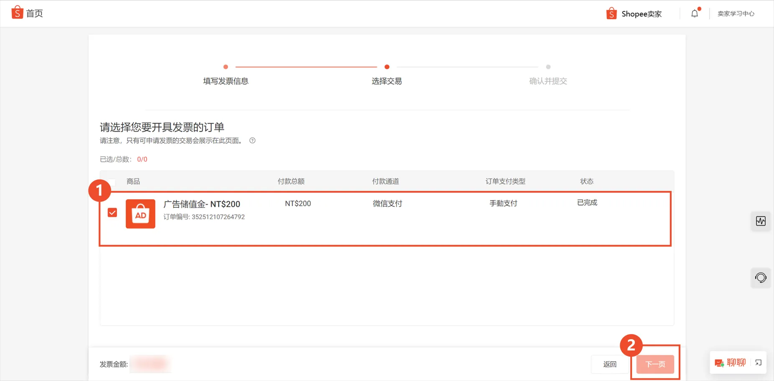Click the Shopee卖家 brand icon
The height and width of the screenshot is (381, 774).
[x=611, y=13]
